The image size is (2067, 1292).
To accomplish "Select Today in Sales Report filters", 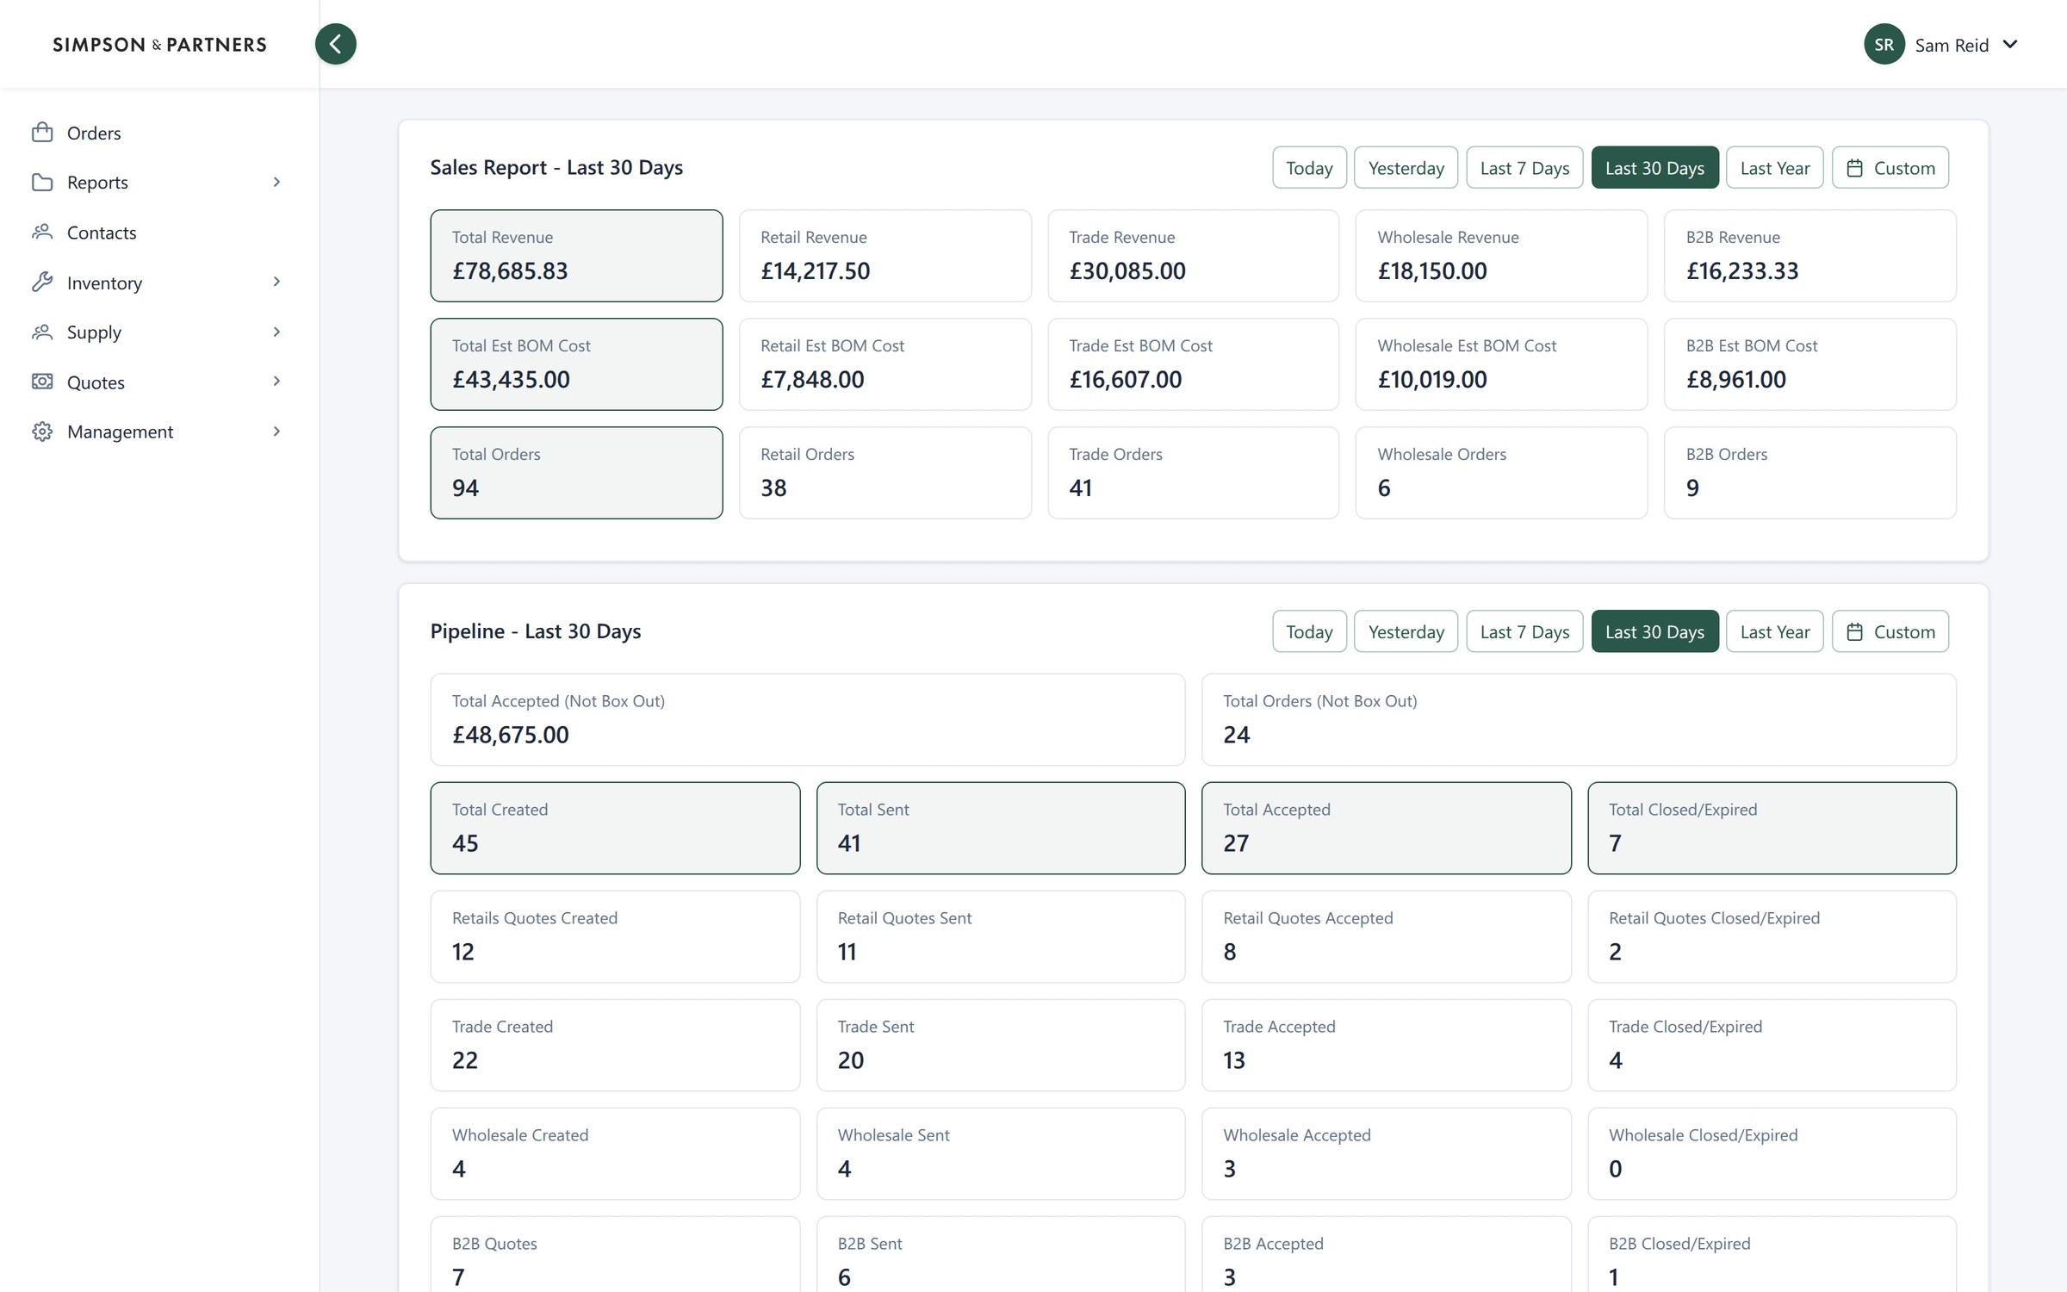I will 1309,168.
